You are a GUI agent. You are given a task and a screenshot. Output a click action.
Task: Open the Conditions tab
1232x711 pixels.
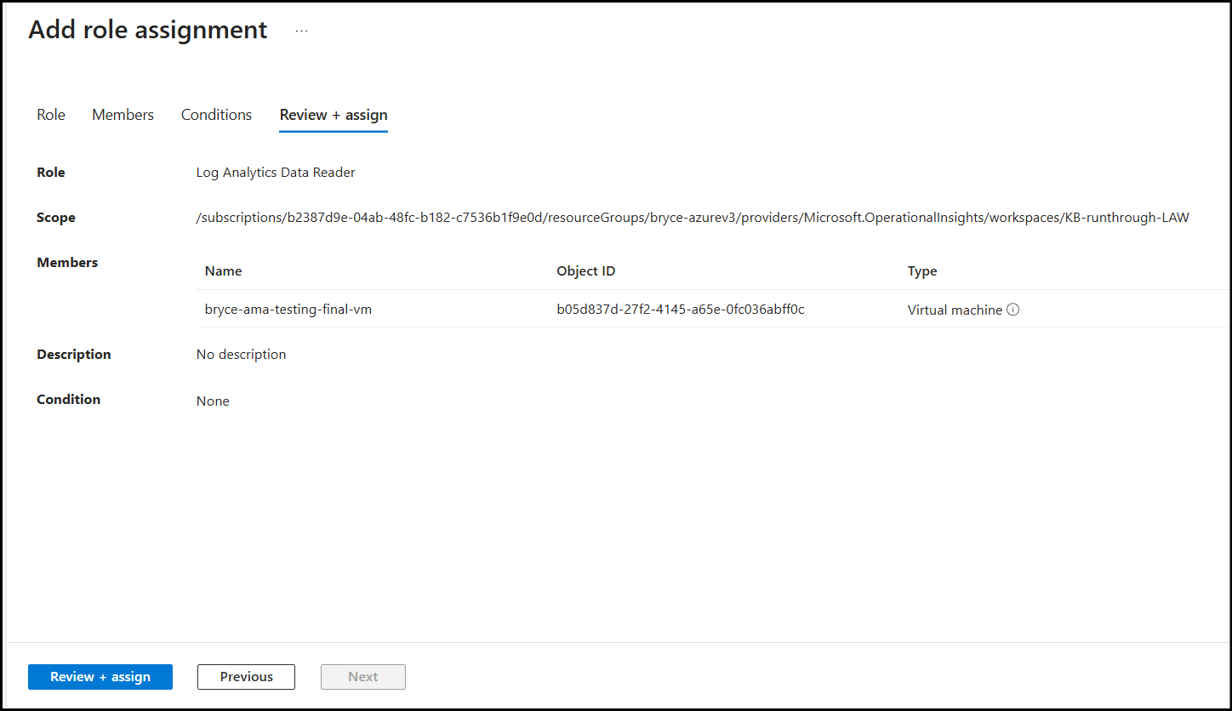pos(216,115)
